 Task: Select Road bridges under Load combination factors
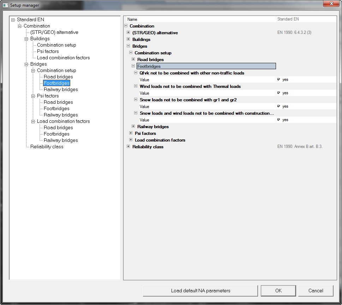[58, 127]
